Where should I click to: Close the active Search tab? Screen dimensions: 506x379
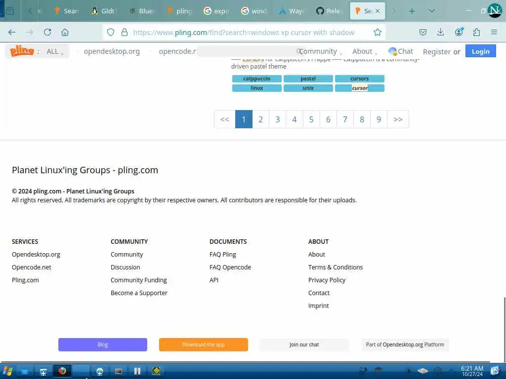(377, 11)
